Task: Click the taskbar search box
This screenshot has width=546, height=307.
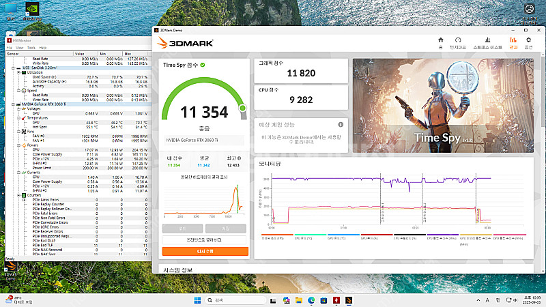Action: tap(235, 300)
